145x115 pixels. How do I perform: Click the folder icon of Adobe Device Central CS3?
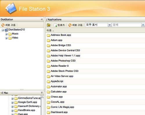point(48,51)
